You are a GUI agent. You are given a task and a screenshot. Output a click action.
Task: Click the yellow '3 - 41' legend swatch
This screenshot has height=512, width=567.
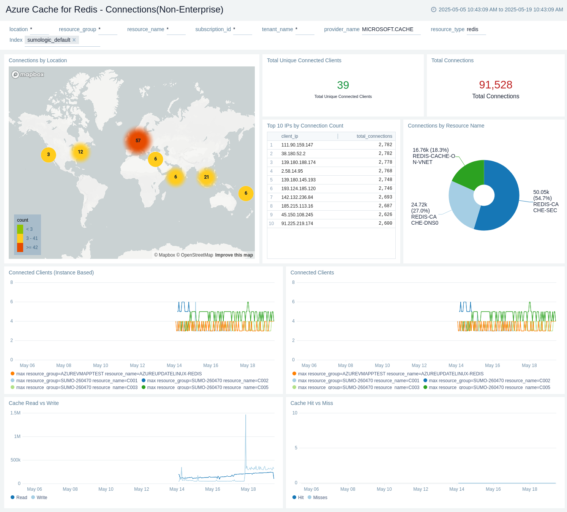tap(20, 238)
